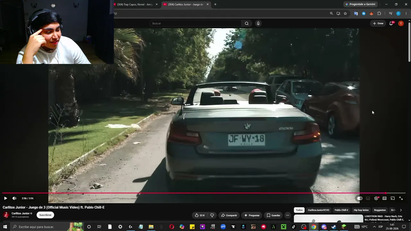Open Zoom app from the taskbar
Viewport: 411px width, 231px height.
(223, 227)
